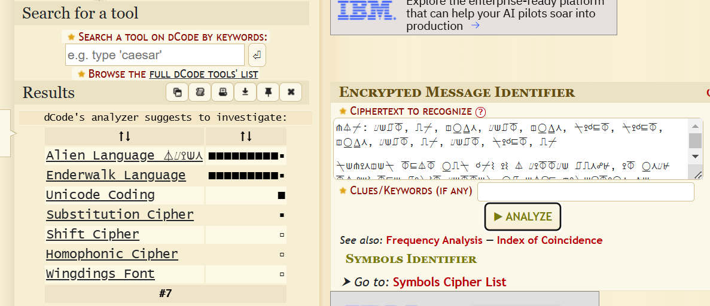This screenshot has height=306, width=710.
Task: Submit the tool search with the enter icon
Action: (257, 55)
